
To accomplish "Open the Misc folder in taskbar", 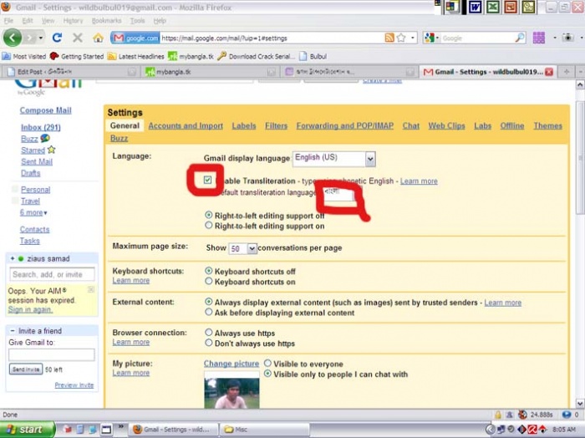I will [x=264, y=430].
